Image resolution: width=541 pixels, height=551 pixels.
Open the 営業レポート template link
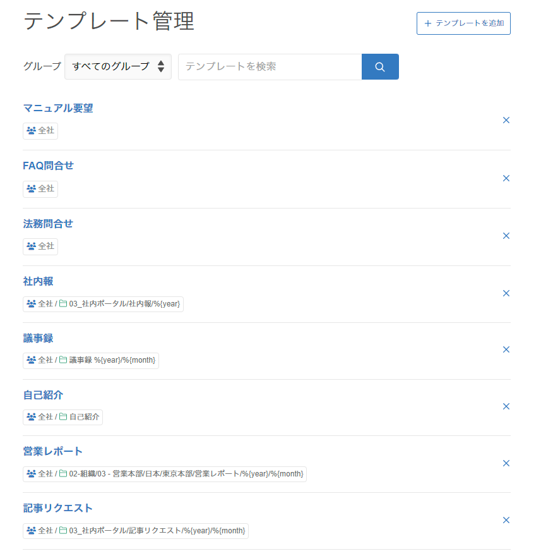tap(53, 451)
